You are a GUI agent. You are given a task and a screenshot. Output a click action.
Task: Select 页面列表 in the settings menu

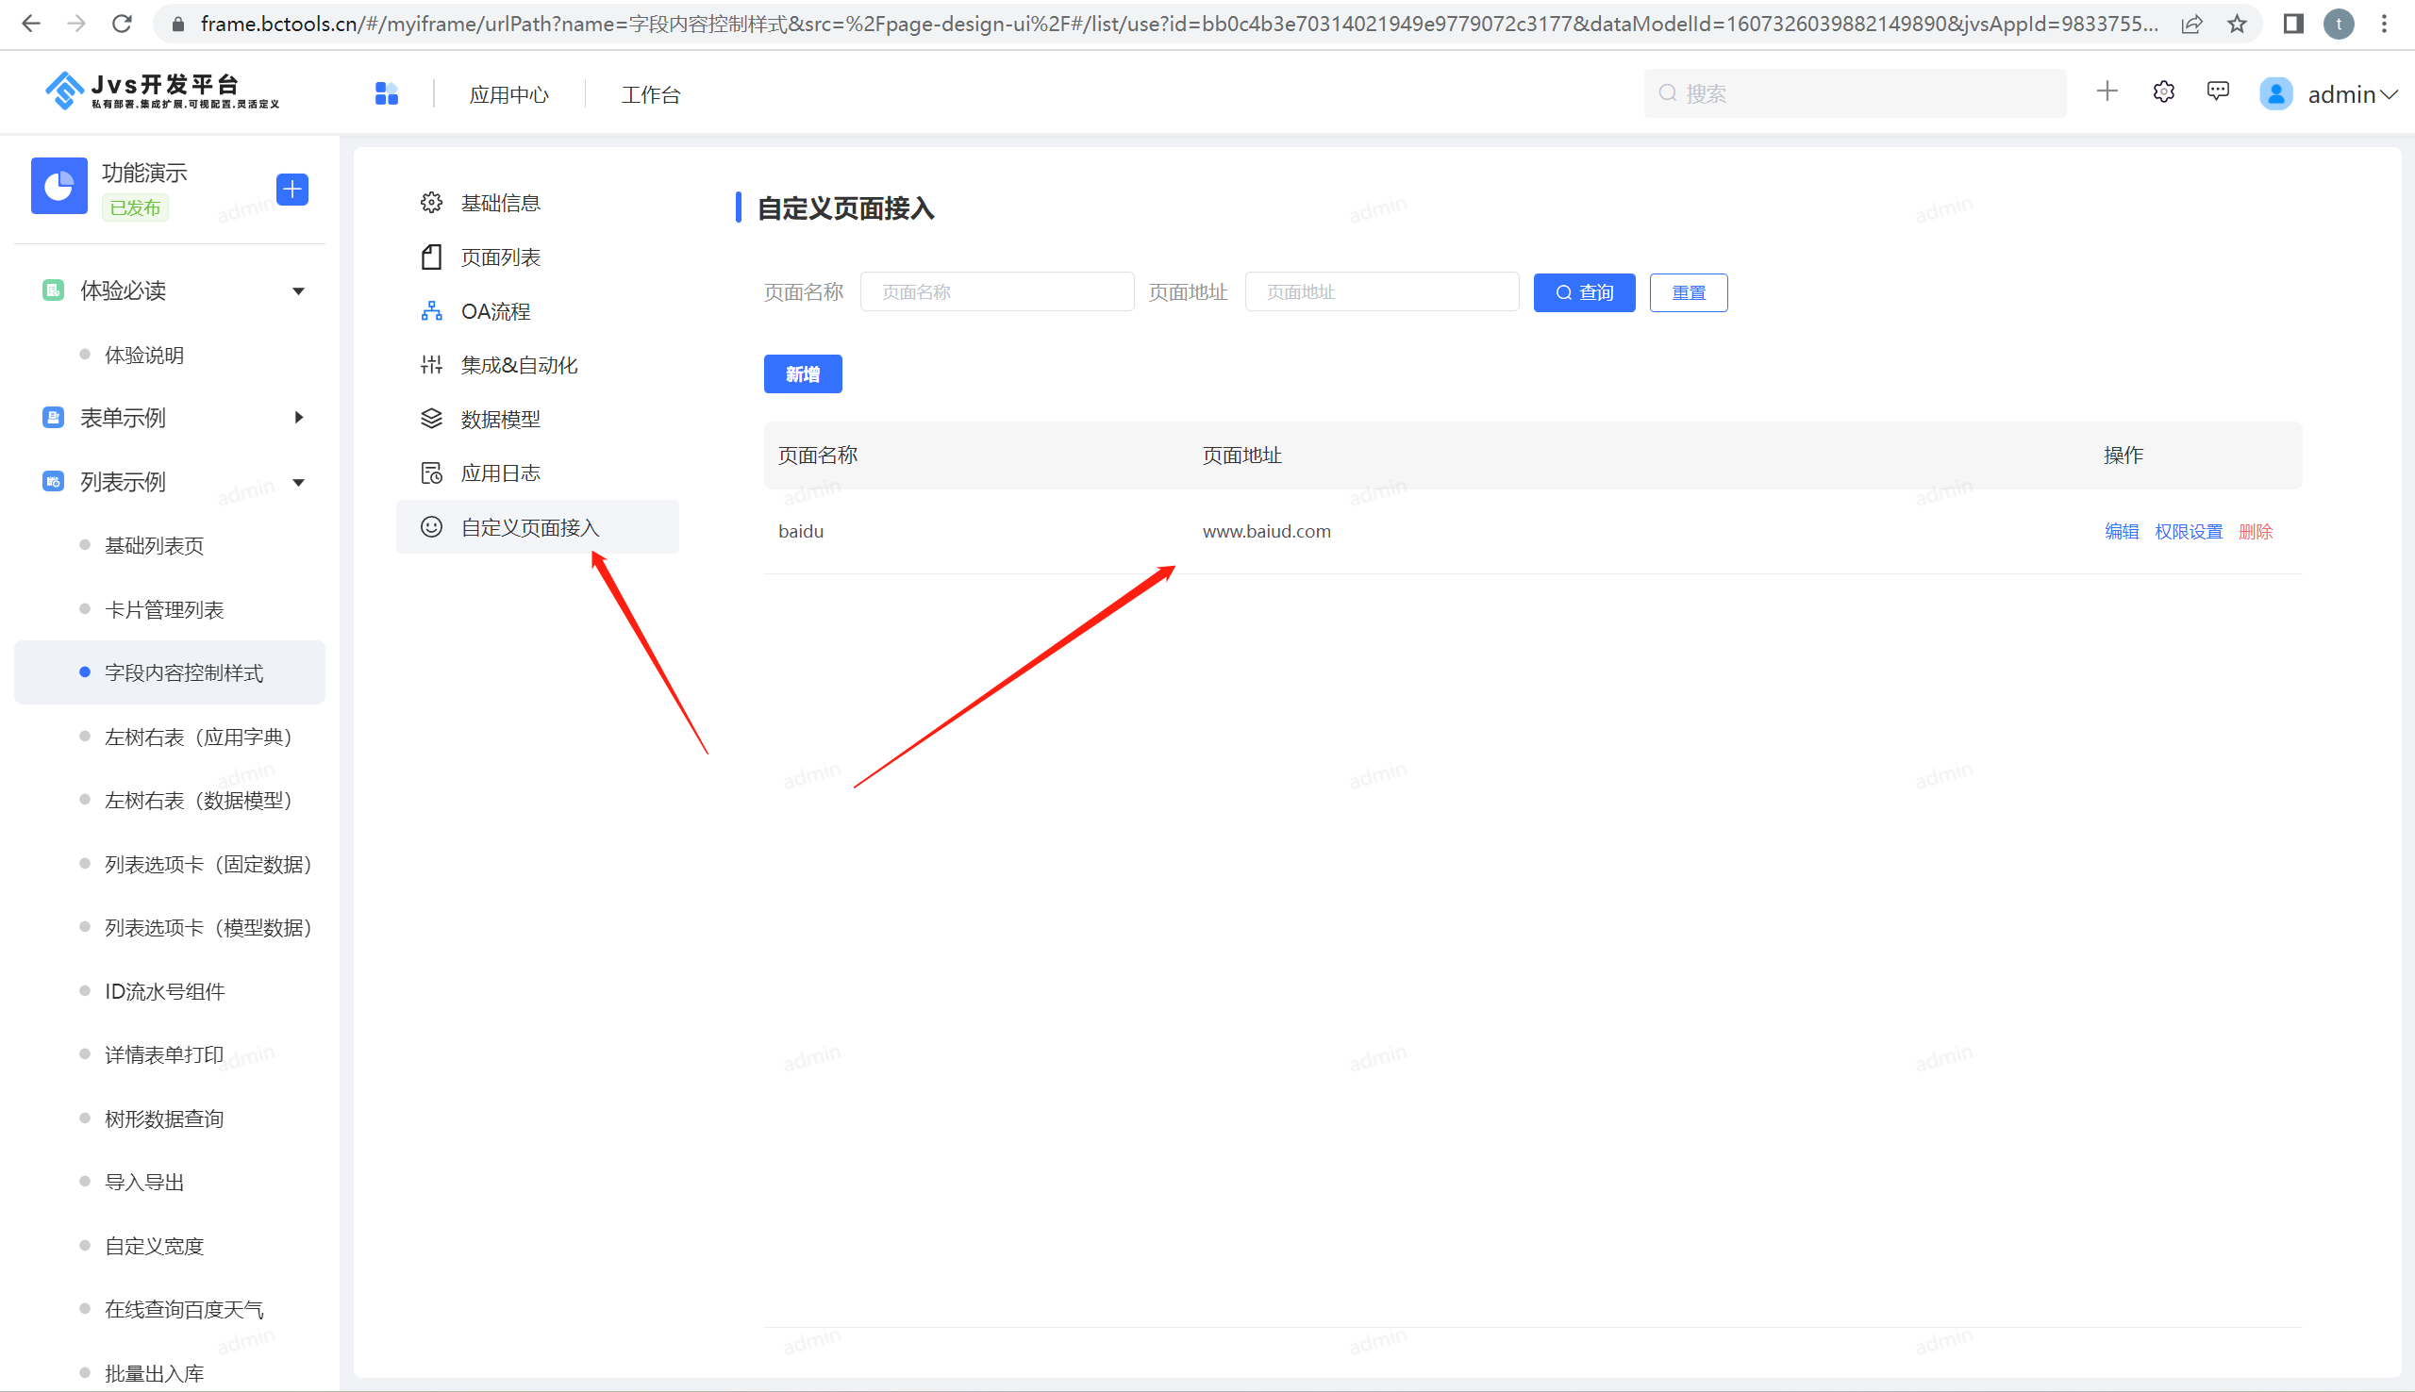point(500,257)
